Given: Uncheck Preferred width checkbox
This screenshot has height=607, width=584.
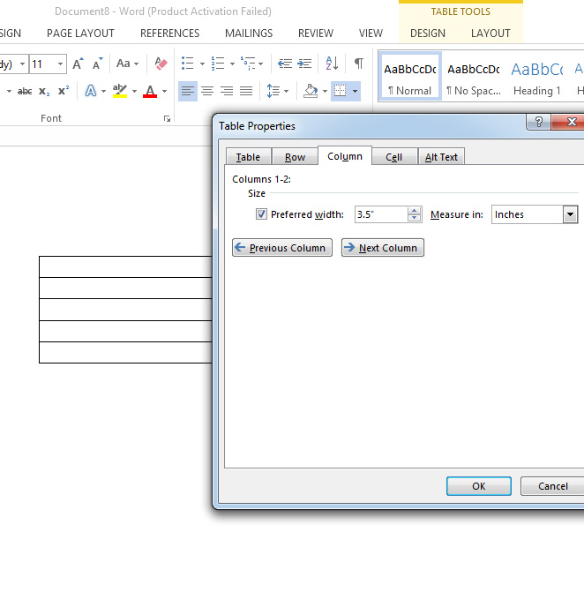Looking at the screenshot, I should pyautogui.click(x=261, y=214).
